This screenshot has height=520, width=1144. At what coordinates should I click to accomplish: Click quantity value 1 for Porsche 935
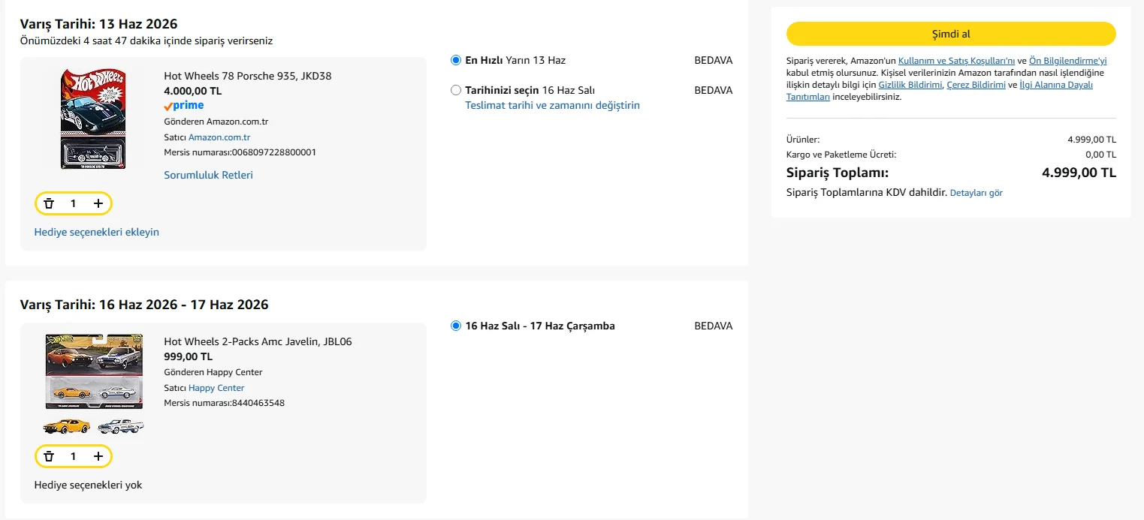73,203
